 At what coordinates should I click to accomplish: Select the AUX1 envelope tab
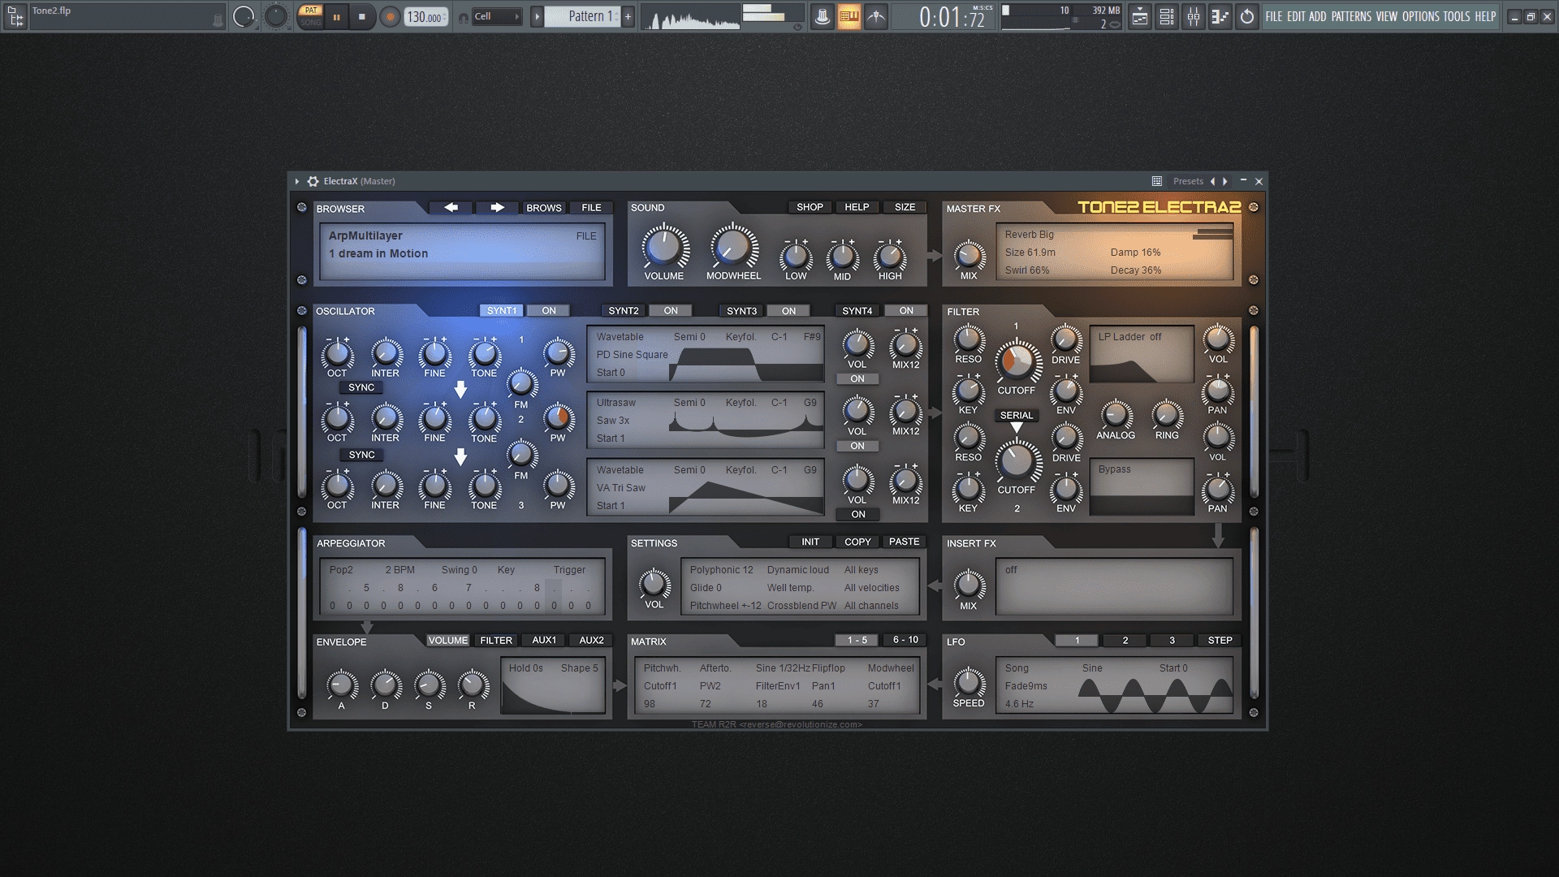[x=544, y=641]
